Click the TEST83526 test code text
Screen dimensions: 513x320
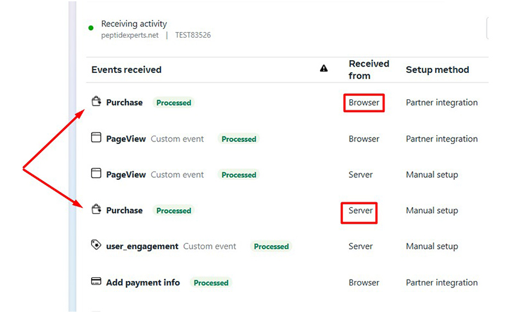(193, 35)
